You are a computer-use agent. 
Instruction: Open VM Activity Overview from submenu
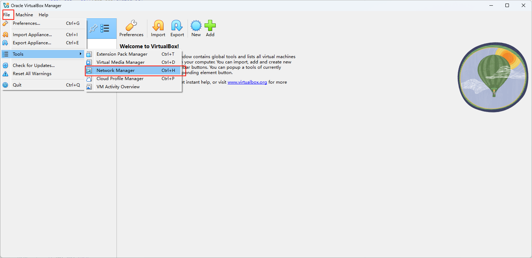tap(133, 87)
